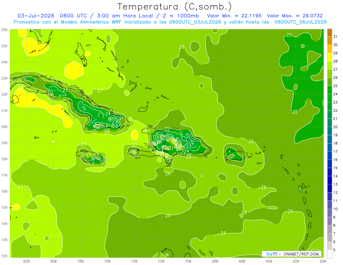Click the colorbar label "22"
Image resolution: width=343 pixels, height=265 pixels.
coord(336,110)
